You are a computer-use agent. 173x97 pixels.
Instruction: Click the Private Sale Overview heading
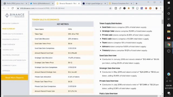(x=109, y=81)
